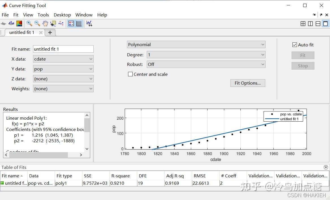Viewport: 330px width, 200px height.
Task: Click the data cursor annotation icon
Action: (53, 23)
